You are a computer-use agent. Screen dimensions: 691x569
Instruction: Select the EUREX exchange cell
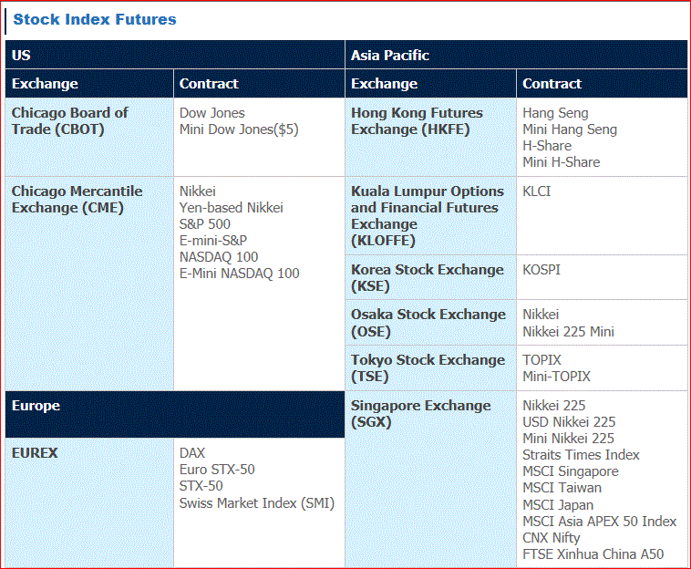(89, 502)
